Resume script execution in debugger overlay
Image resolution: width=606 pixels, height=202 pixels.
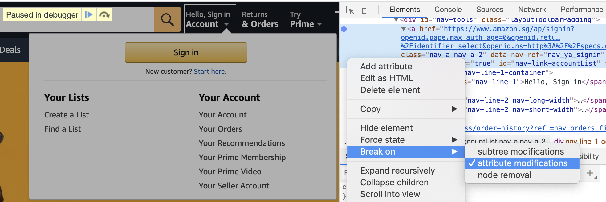[89, 15]
